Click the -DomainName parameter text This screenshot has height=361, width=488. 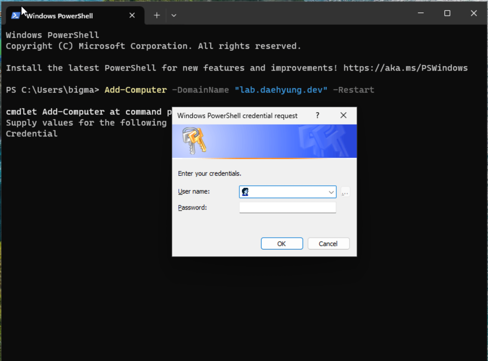click(x=200, y=90)
